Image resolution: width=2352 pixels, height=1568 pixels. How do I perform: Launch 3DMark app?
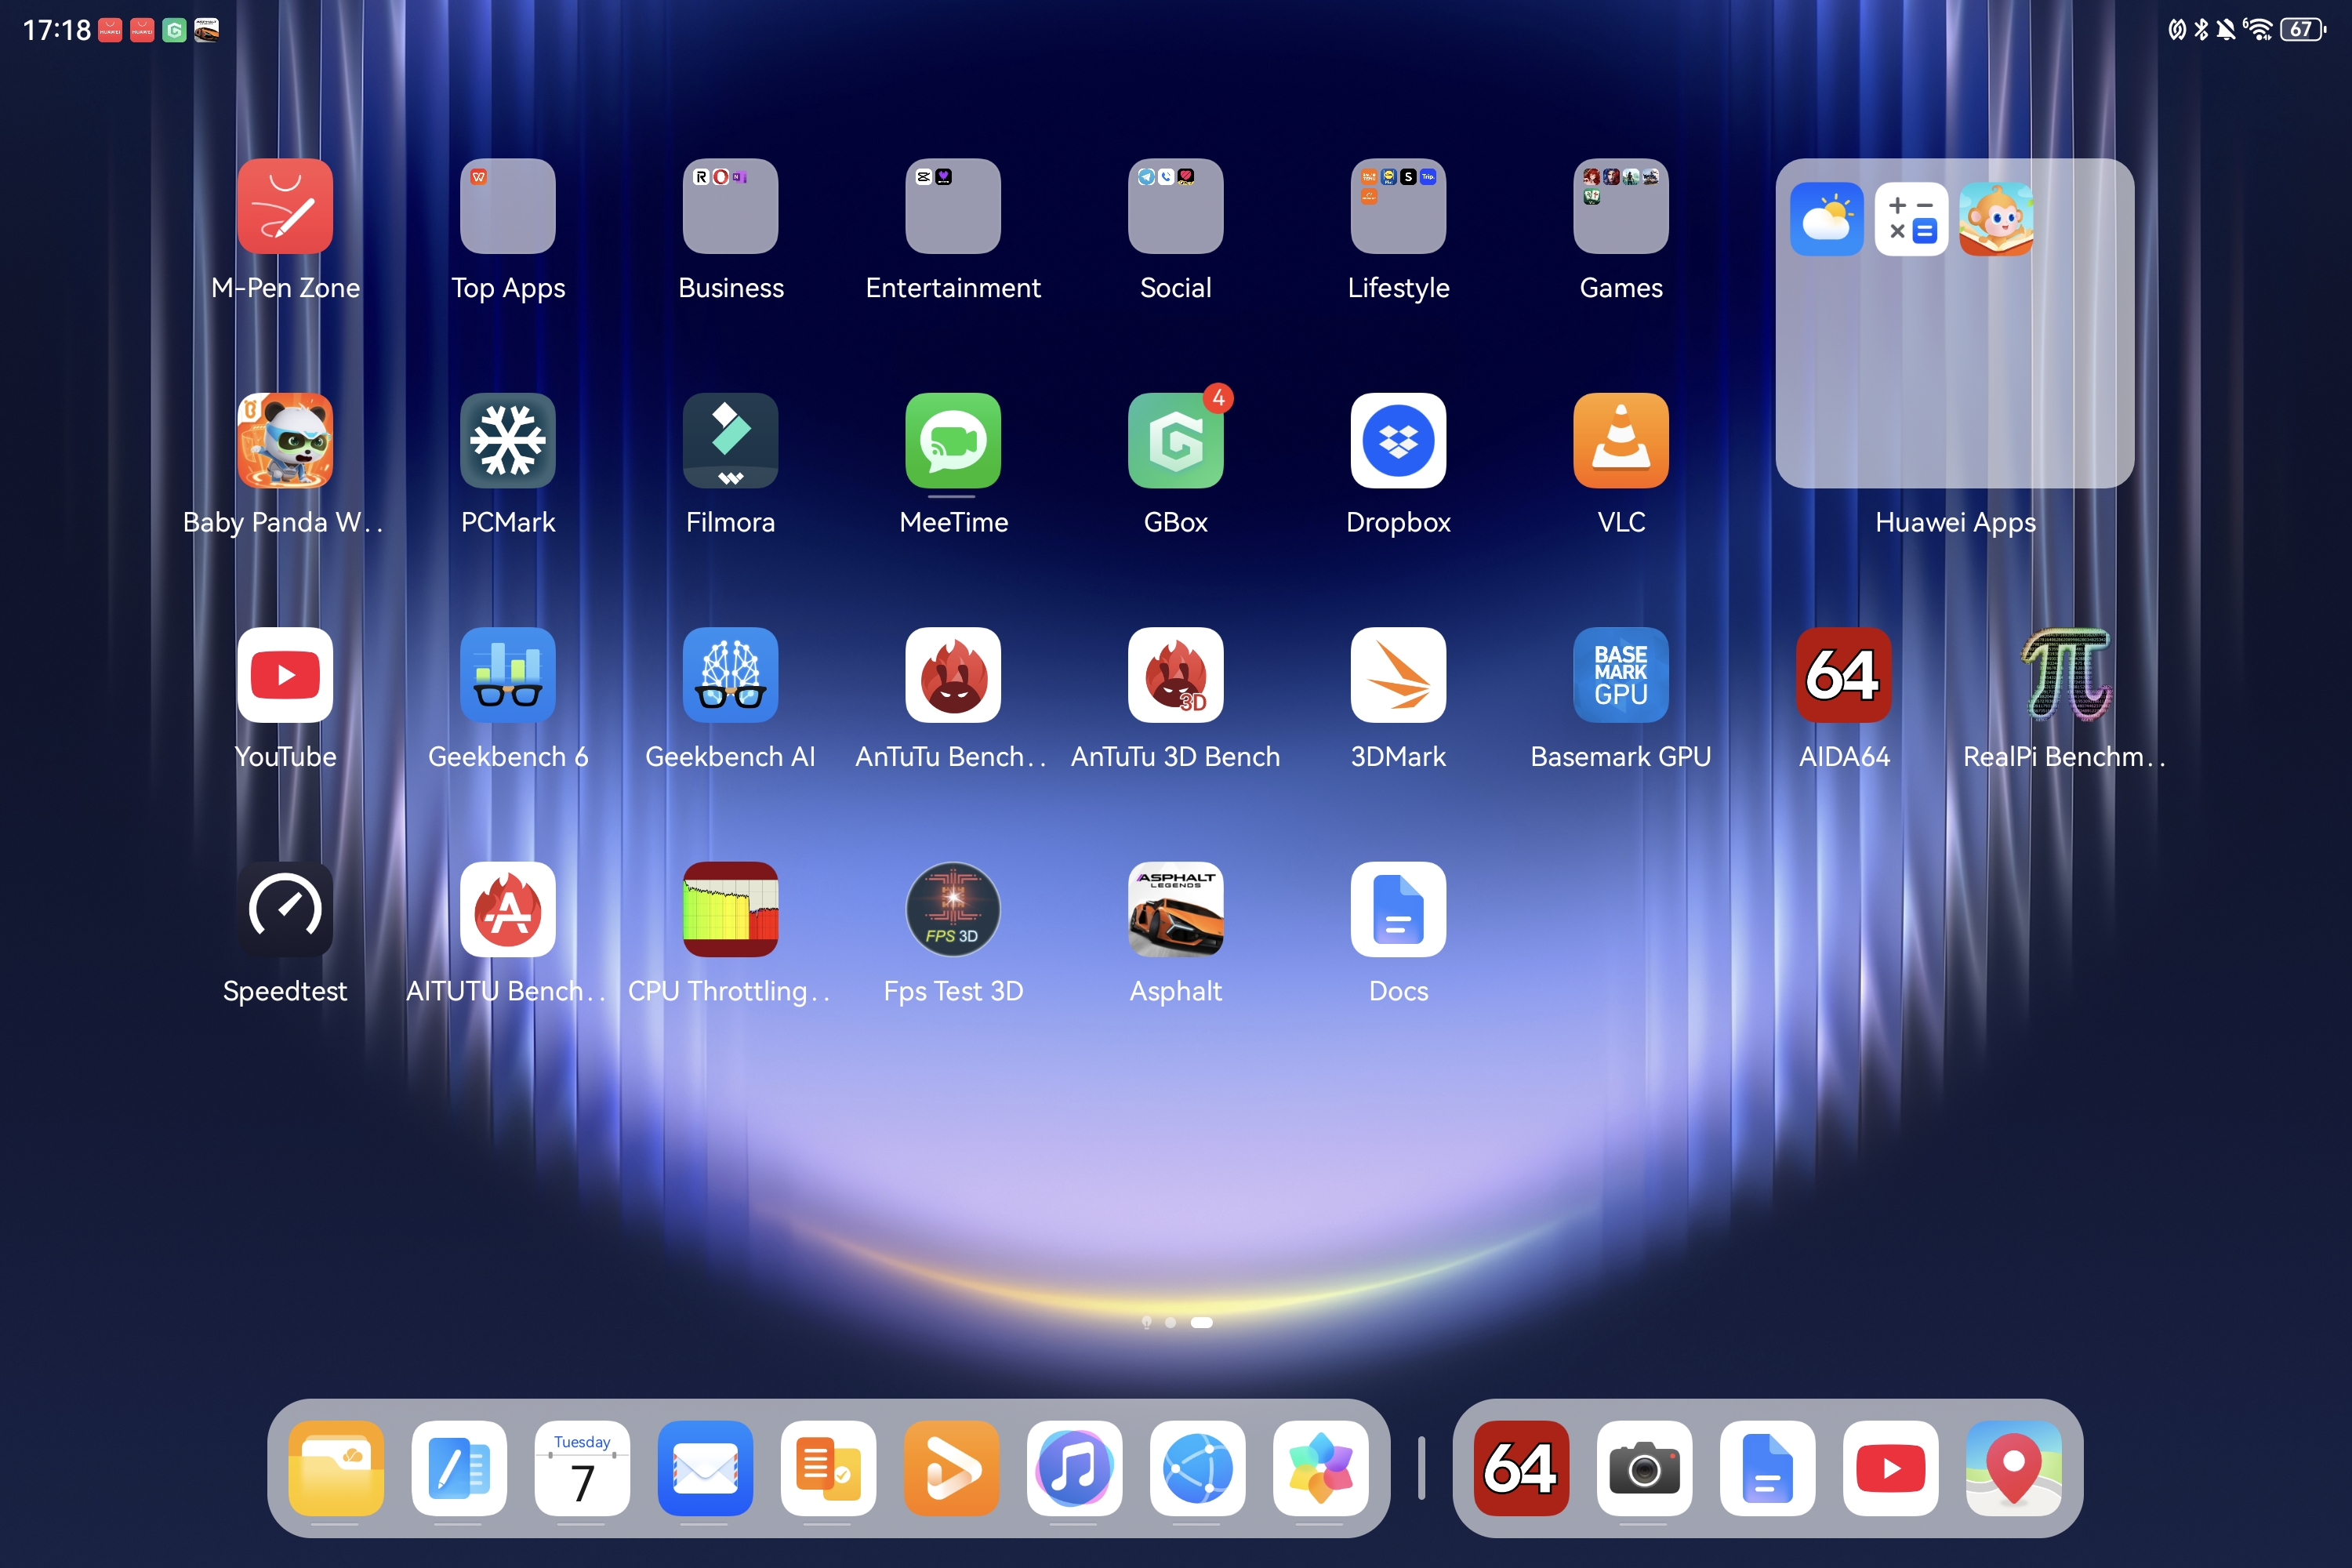(1399, 675)
